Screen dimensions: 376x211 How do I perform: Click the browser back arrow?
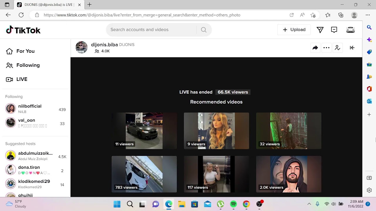coord(8,15)
